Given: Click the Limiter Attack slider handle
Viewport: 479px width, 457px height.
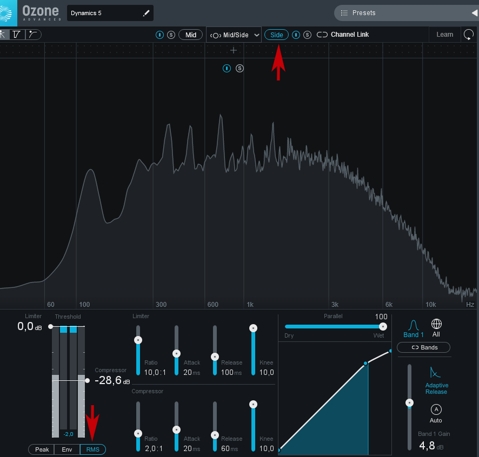Looking at the screenshot, I should click(177, 353).
